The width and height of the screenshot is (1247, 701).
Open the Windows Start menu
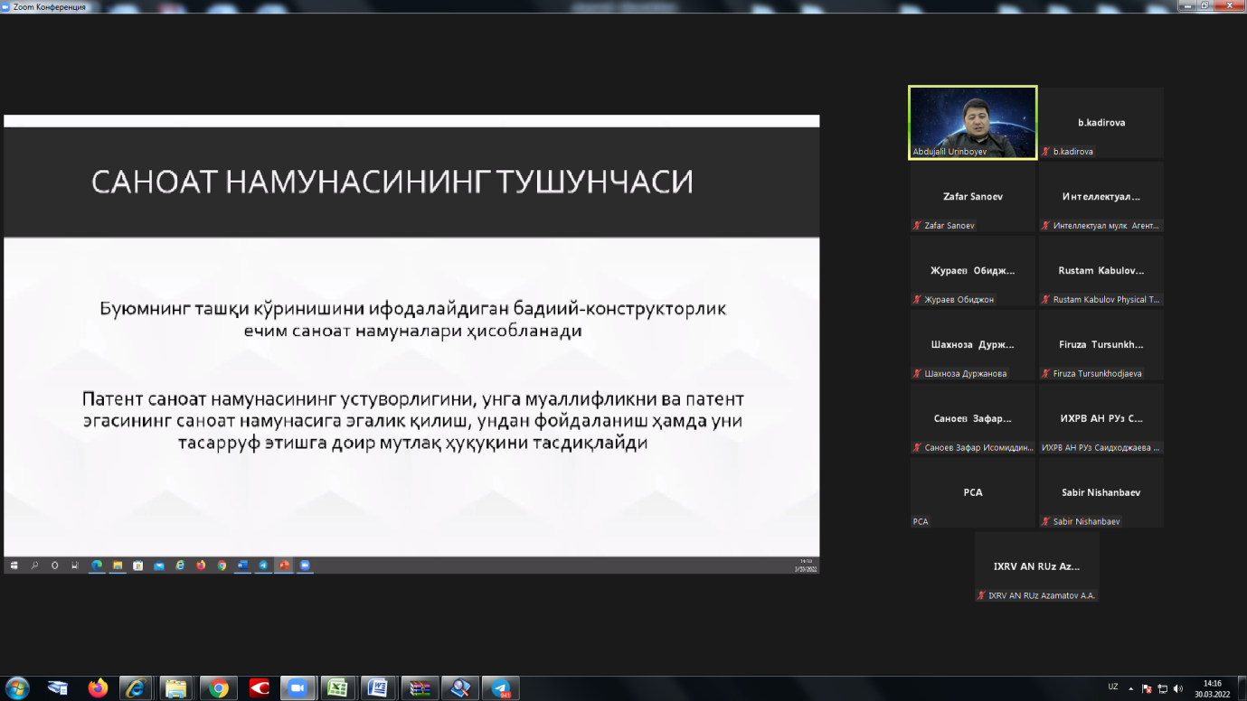coord(17,688)
